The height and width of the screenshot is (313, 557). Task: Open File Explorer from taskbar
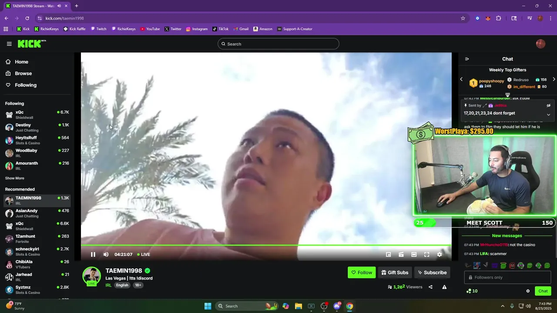299,306
